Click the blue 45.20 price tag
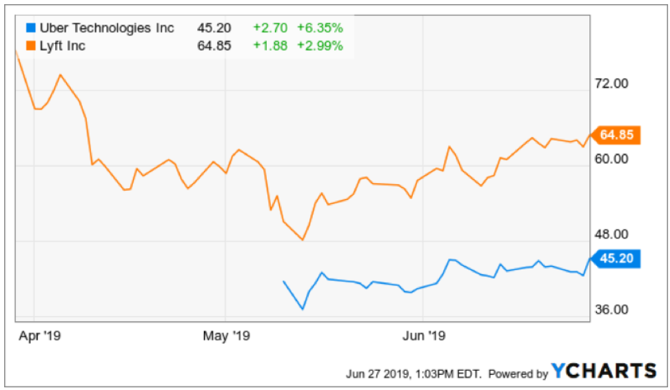This screenshot has height=390, width=670. [616, 259]
